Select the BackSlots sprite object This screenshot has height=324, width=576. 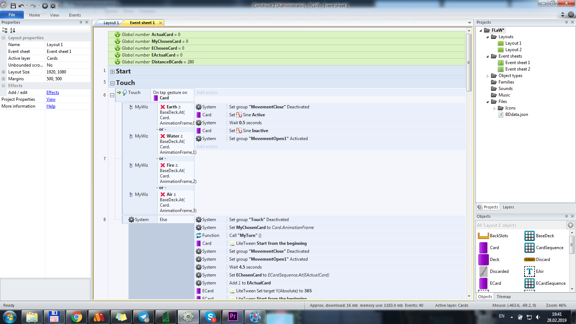coord(483,236)
